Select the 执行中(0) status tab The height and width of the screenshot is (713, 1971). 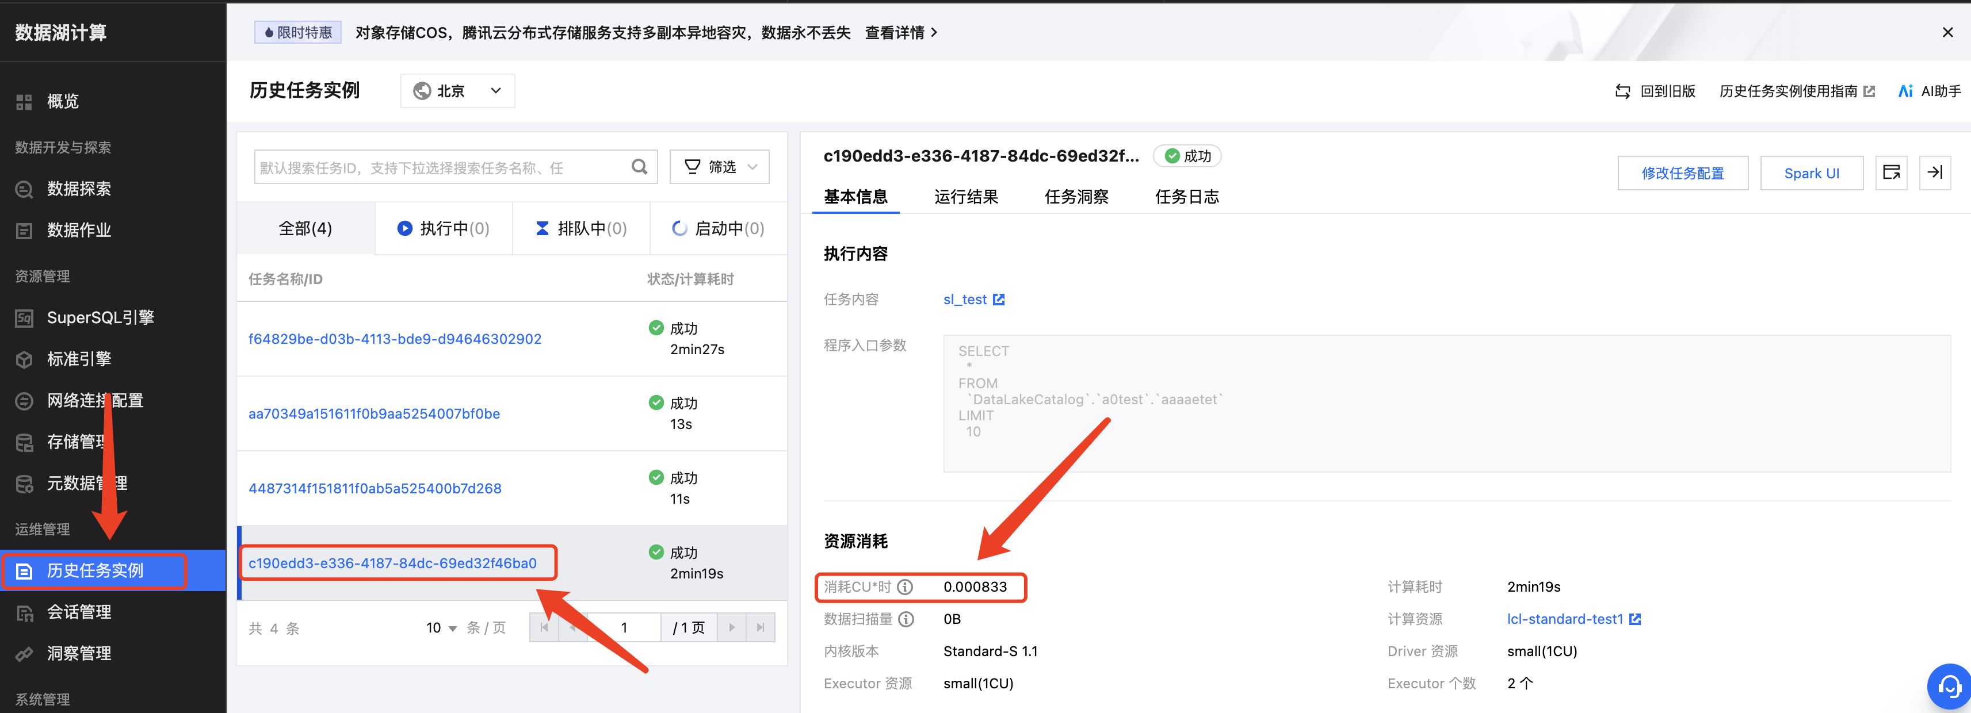pyautogui.click(x=443, y=228)
